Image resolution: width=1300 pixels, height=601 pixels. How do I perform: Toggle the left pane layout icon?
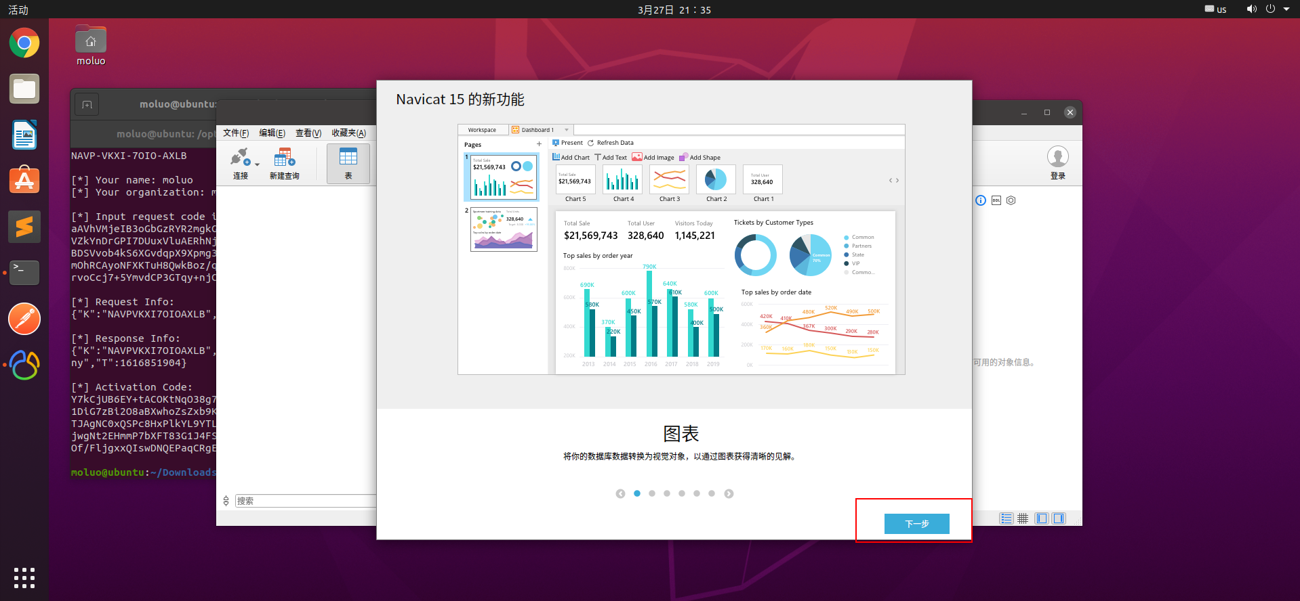[x=1042, y=518]
